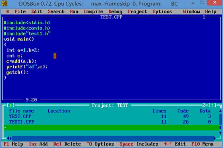Click the 9:20 cursor position indicator

point(31,100)
